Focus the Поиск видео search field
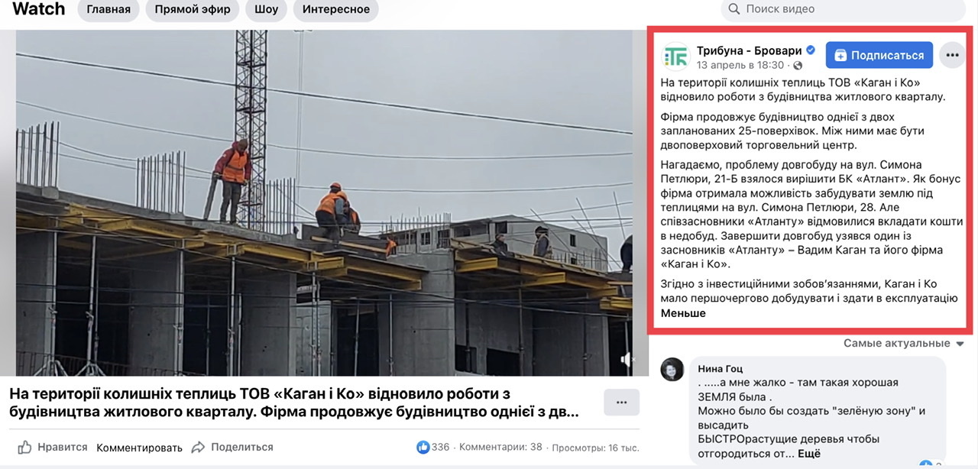978x469 pixels. (844, 9)
